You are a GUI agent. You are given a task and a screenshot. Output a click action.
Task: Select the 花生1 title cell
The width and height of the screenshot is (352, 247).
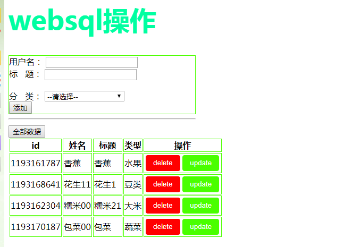108,184
